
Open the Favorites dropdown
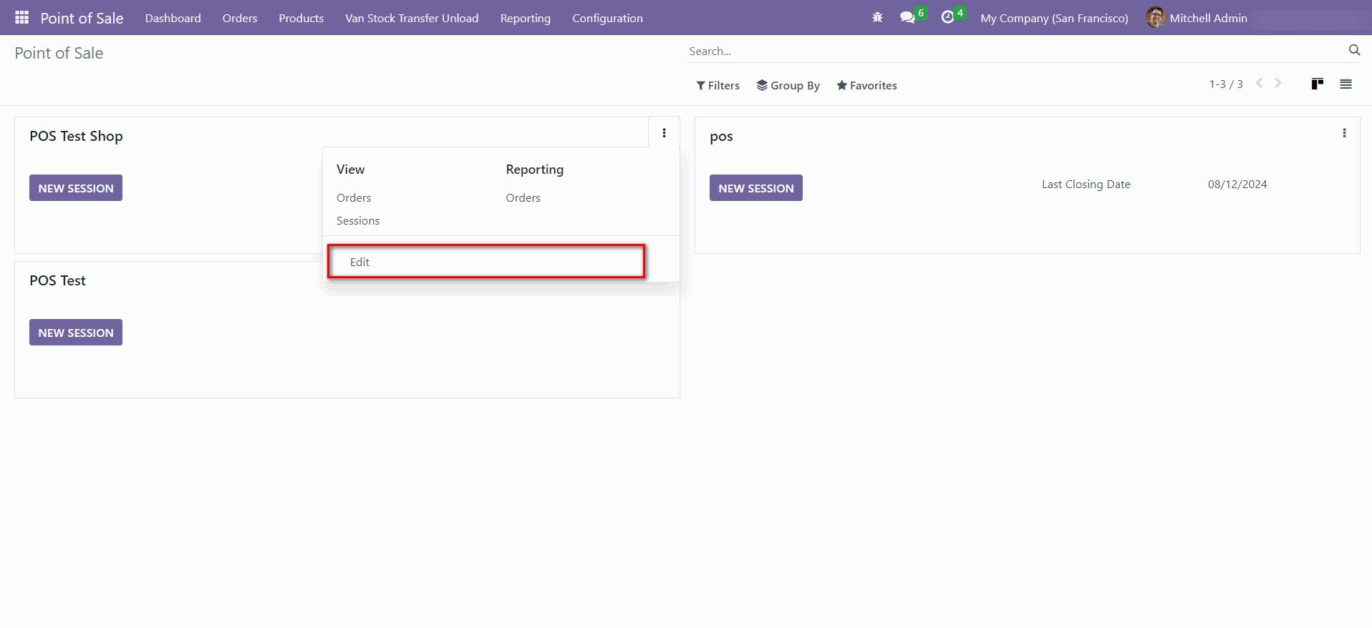[x=866, y=85]
